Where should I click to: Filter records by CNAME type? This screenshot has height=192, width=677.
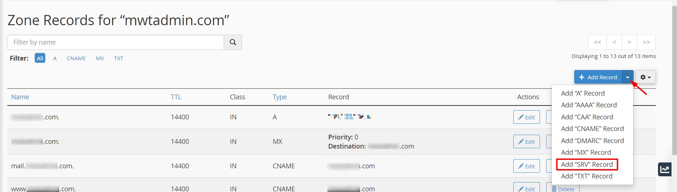(76, 58)
